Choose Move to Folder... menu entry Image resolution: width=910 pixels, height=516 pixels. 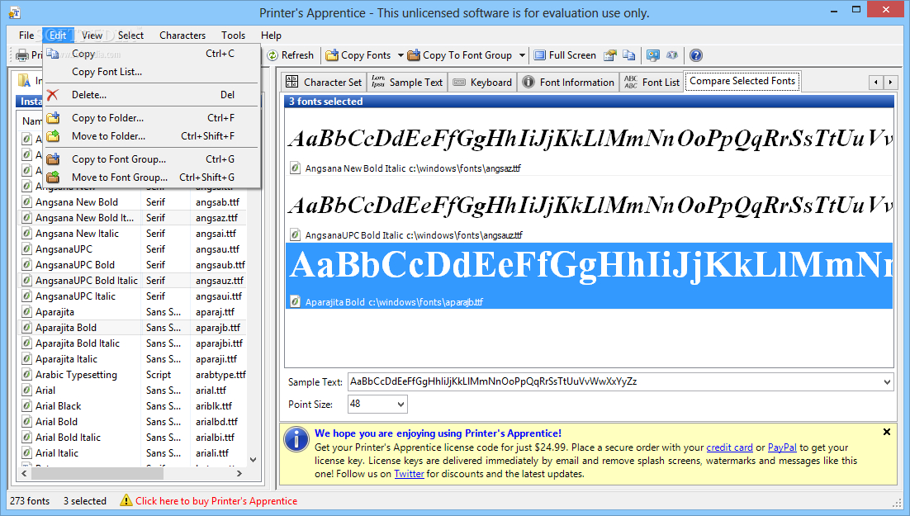151,136
